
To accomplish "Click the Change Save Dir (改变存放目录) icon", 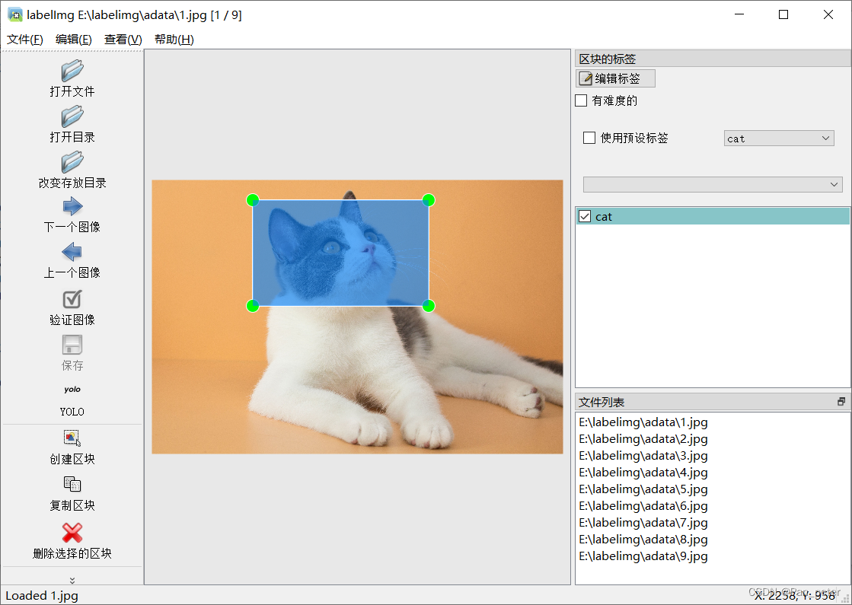I will (72, 162).
